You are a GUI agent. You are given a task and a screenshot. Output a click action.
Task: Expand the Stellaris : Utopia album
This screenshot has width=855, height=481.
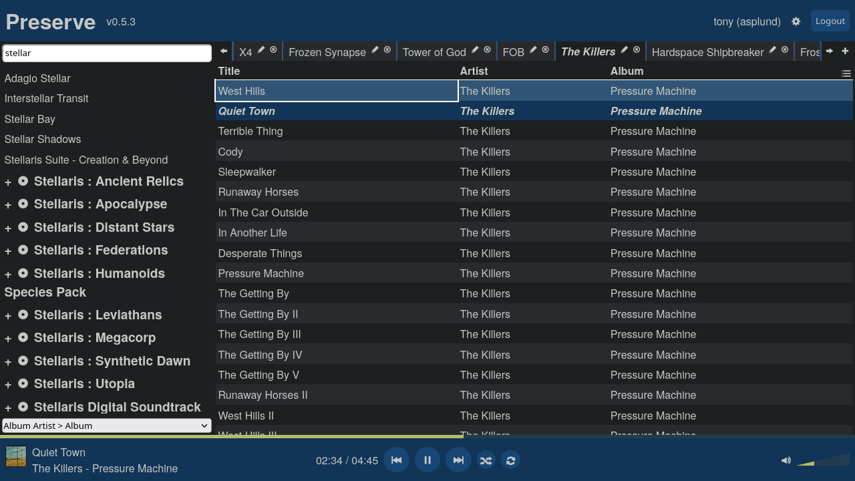pos(8,385)
